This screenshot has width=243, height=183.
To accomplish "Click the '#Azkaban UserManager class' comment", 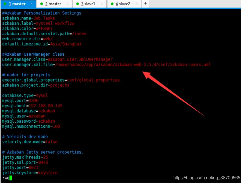I will point(33,54).
